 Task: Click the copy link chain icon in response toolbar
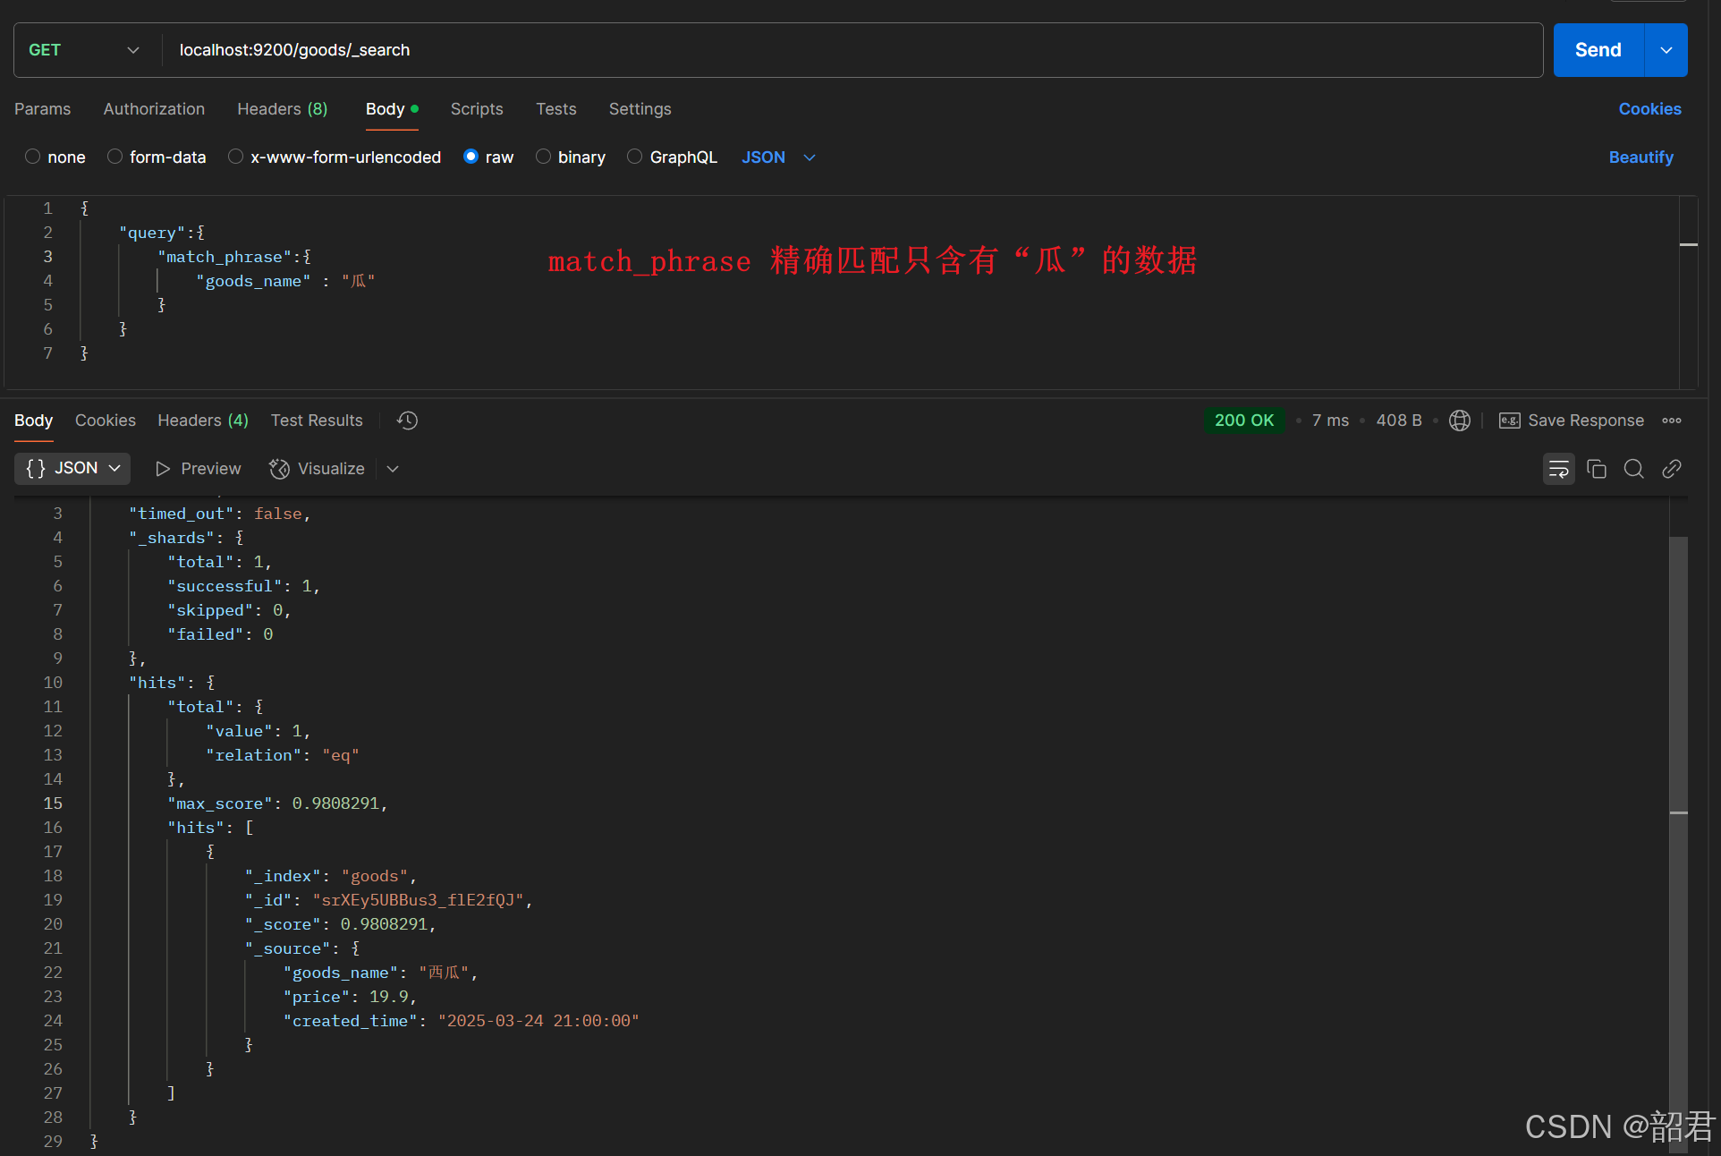(x=1671, y=469)
